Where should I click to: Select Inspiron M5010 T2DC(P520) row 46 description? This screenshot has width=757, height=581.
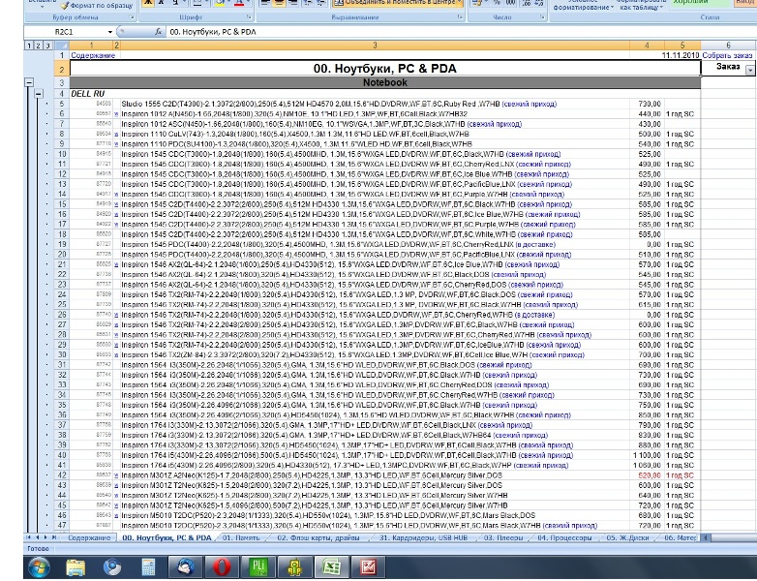tap(328, 515)
